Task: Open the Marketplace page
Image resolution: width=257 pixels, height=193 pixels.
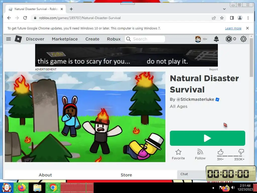Action: tap(65, 39)
